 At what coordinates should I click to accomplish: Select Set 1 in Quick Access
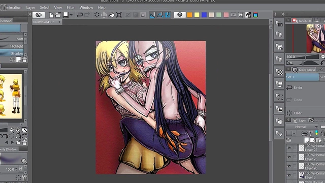coord(302,77)
